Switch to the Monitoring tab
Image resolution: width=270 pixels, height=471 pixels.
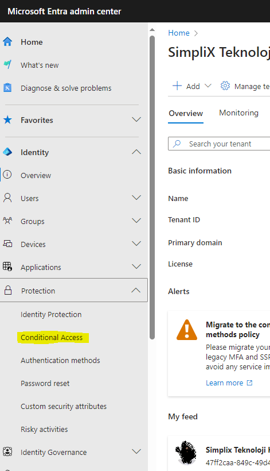pyautogui.click(x=239, y=113)
